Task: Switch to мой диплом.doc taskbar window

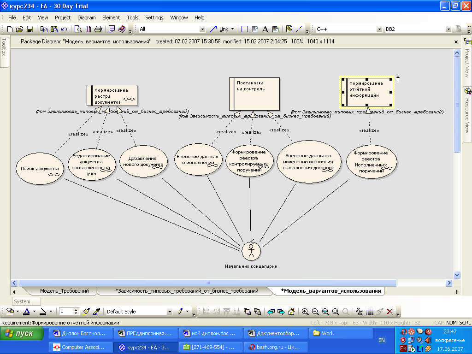Action: tap(210, 333)
